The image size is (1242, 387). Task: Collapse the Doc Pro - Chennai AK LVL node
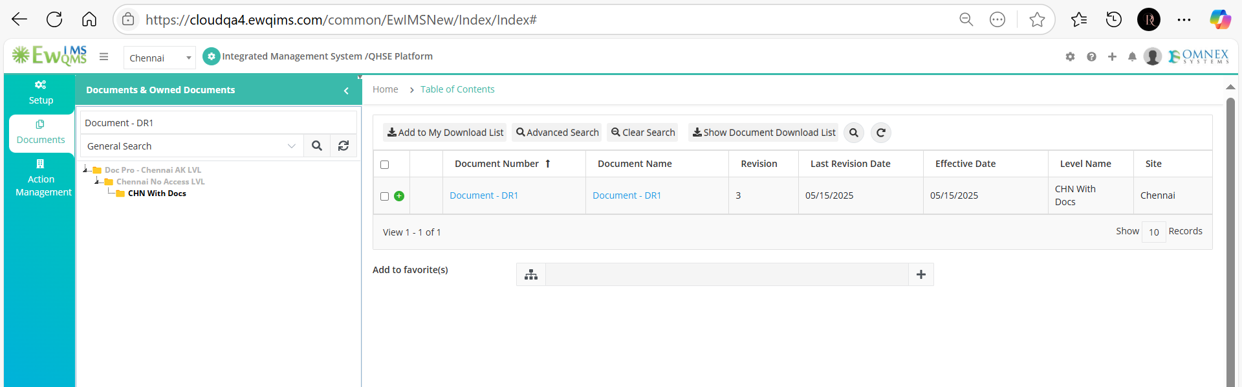coord(86,170)
